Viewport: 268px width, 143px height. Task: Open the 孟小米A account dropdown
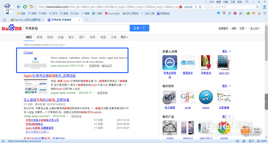255,28
